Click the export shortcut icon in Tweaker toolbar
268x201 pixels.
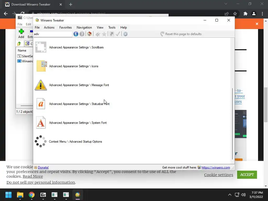tap(111, 34)
